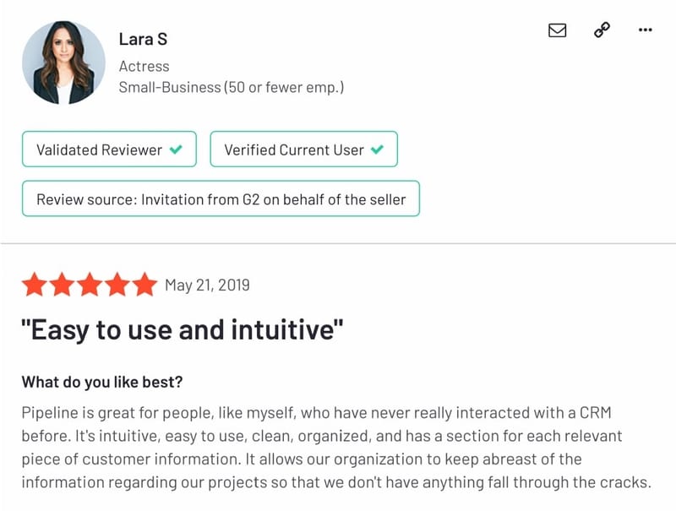Copy the review share link icon
This screenshot has width=676, height=511.
click(602, 30)
